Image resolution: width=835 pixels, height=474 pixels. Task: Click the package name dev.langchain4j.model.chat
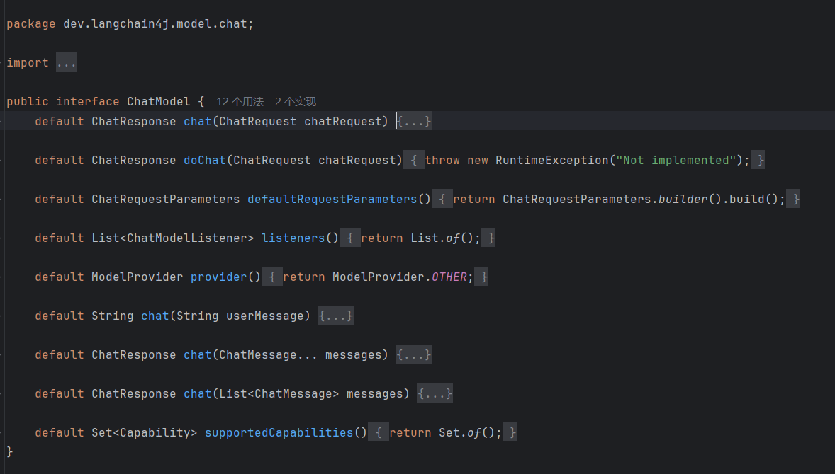pyautogui.click(x=155, y=24)
